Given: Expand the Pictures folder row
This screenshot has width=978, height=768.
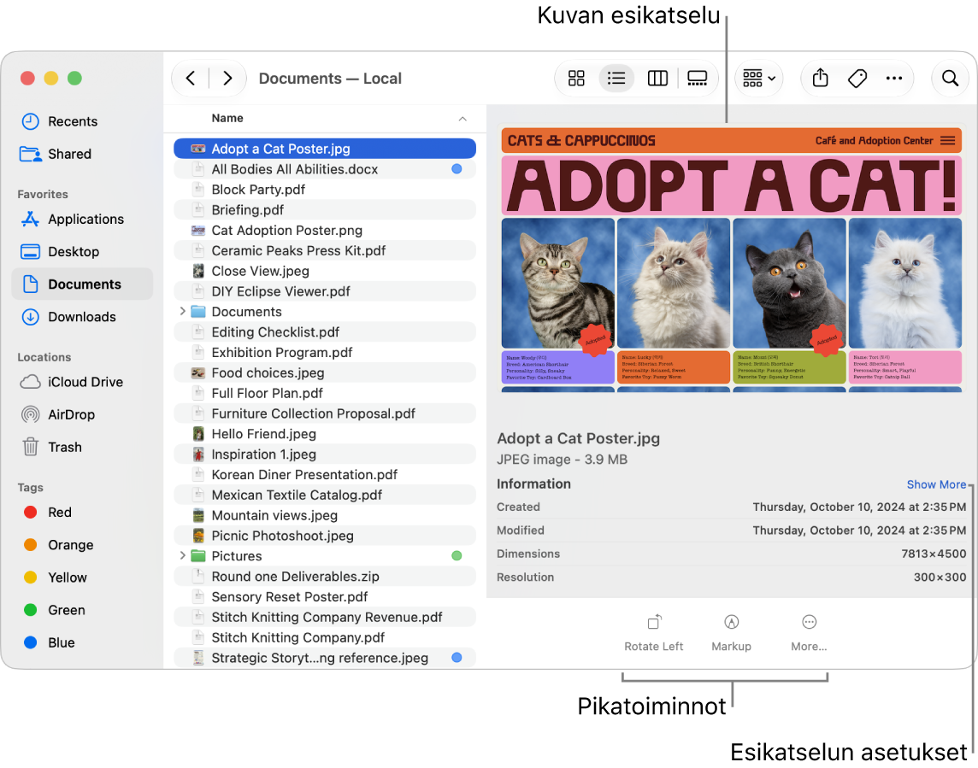Looking at the screenshot, I should 182,555.
